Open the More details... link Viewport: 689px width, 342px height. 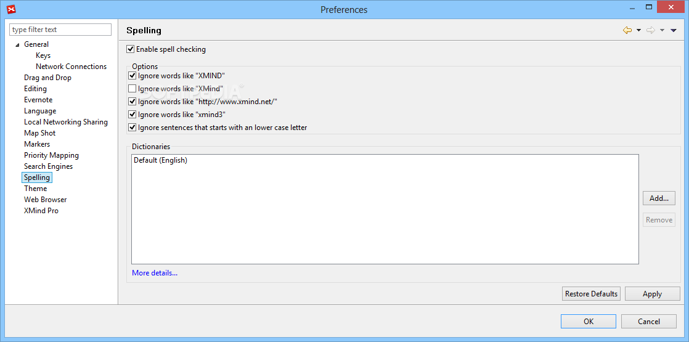tap(155, 273)
